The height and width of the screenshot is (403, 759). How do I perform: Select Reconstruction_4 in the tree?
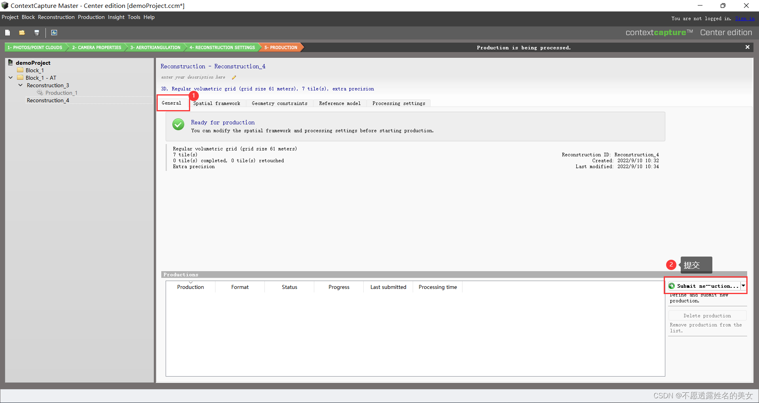pyautogui.click(x=48, y=100)
